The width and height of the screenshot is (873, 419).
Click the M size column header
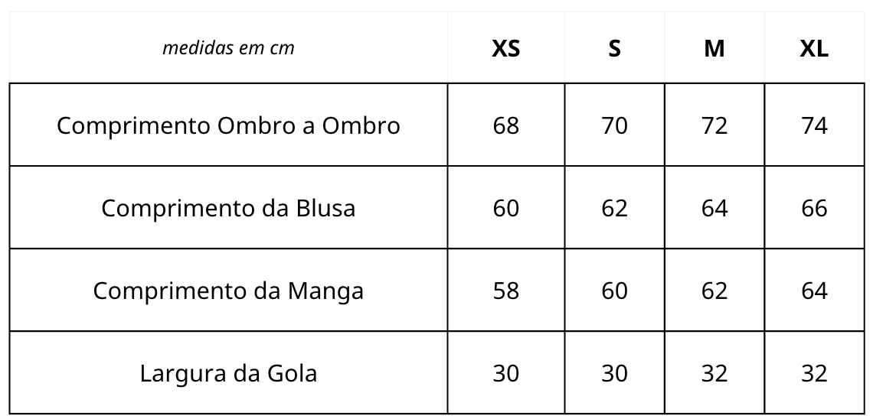click(714, 48)
